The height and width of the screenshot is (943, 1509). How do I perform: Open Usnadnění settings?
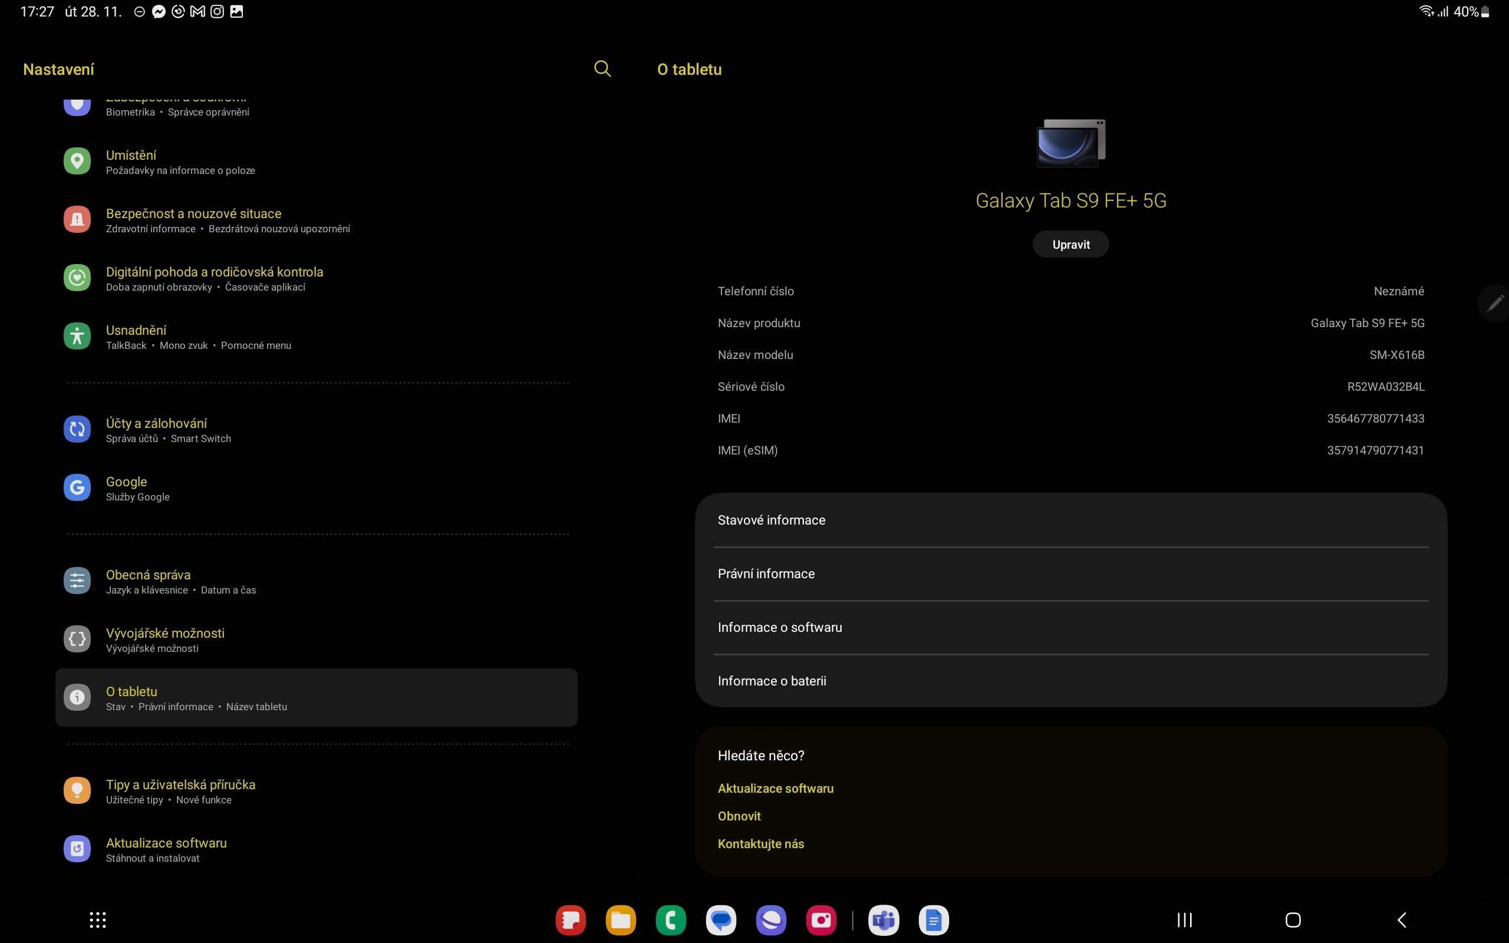coord(316,337)
